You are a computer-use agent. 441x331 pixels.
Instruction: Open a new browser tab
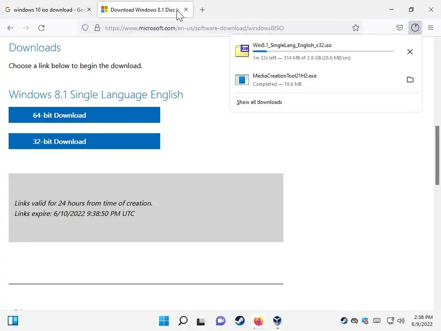[202, 10]
